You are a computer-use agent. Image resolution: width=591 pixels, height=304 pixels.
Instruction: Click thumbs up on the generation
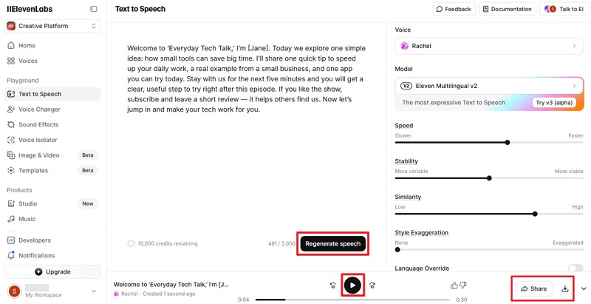454,286
